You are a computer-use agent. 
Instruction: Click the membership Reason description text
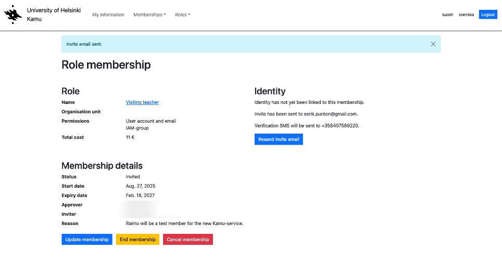click(184, 223)
